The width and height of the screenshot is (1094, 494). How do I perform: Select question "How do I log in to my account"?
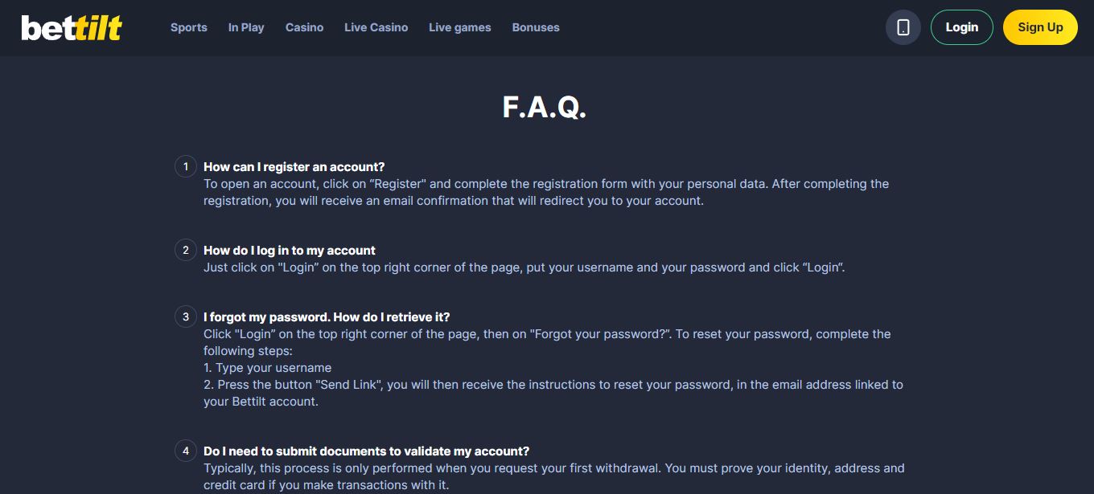pos(290,251)
